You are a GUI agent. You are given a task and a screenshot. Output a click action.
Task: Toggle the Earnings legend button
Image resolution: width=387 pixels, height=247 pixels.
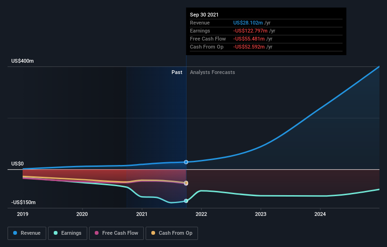tap(67, 233)
